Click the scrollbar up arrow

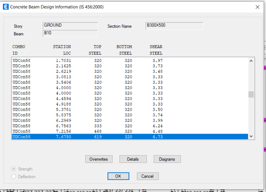252,61
